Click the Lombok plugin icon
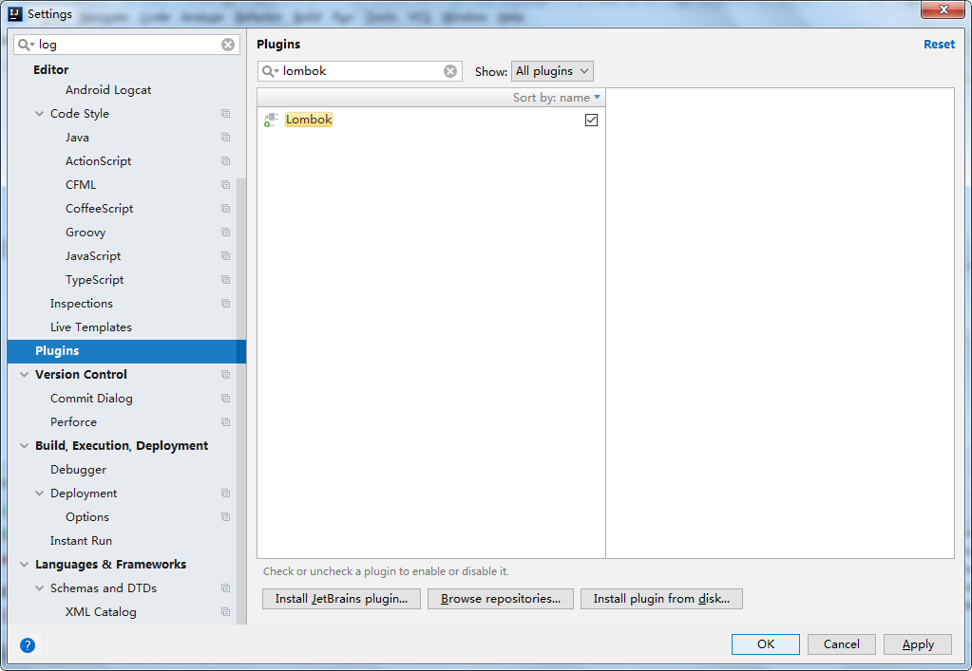 click(271, 120)
